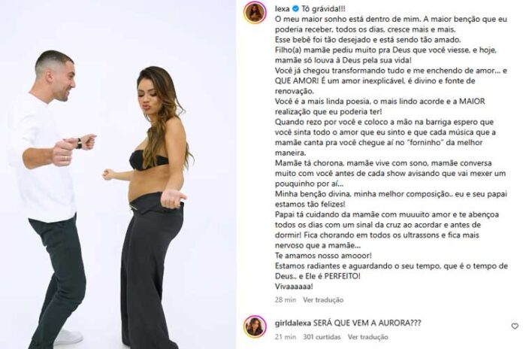
Task: Click the Te amamos nosso amooor! line
Action: click(323, 256)
